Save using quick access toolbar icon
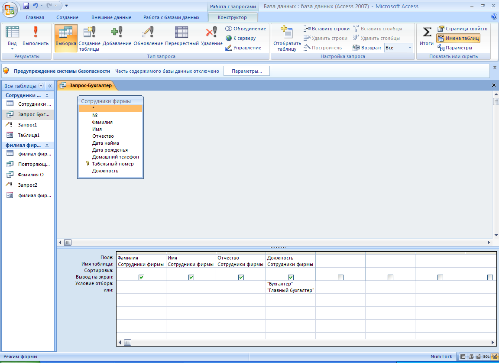The image size is (499, 363). [x=26, y=5]
